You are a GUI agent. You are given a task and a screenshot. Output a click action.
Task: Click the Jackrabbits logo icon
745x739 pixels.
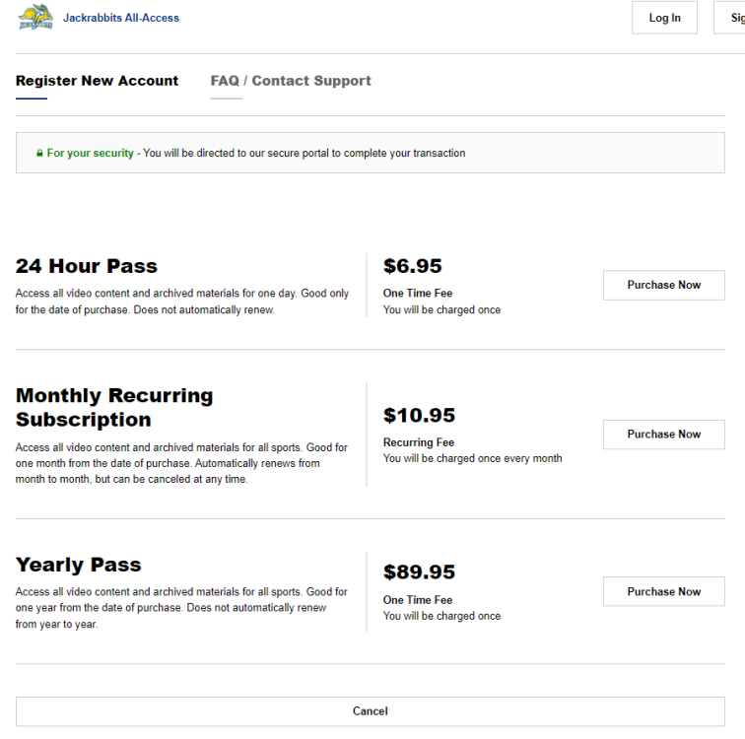(x=35, y=17)
